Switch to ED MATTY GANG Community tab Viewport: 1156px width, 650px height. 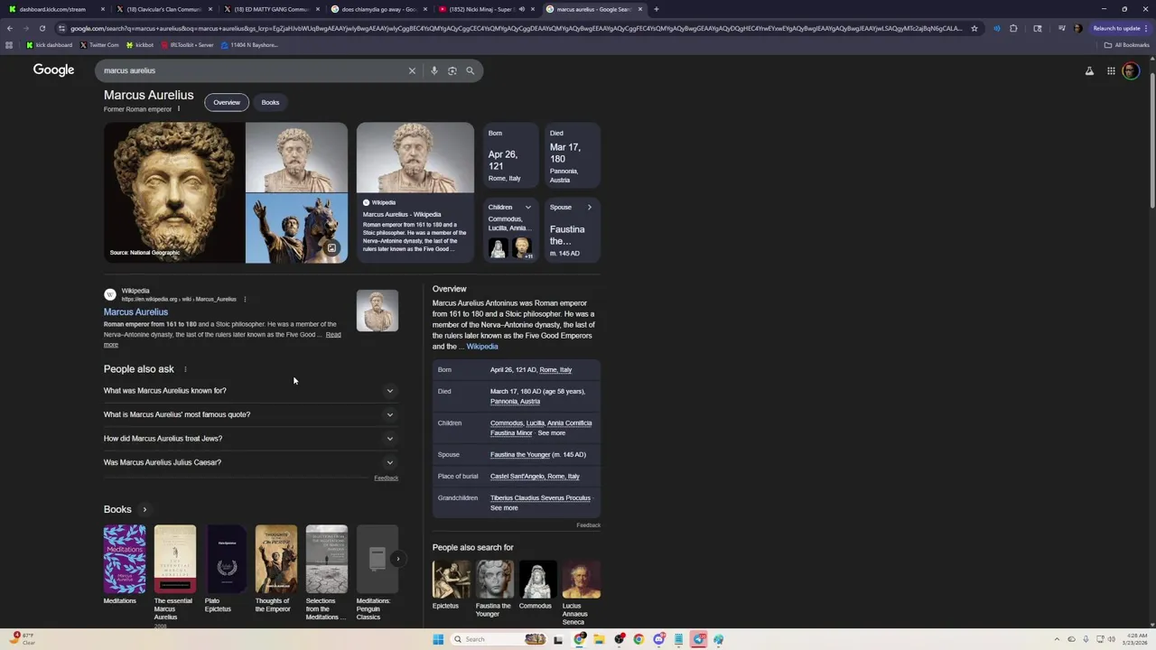point(270,9)
